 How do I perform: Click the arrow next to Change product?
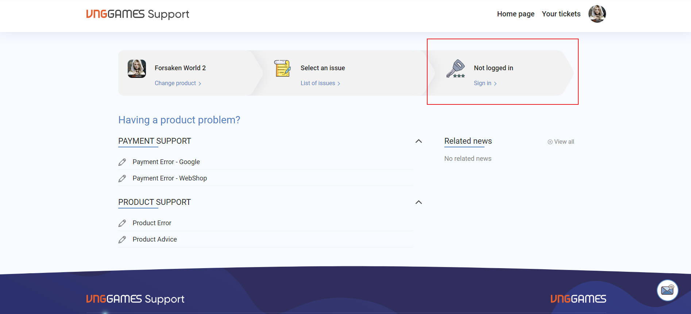[x=200, y=84]
